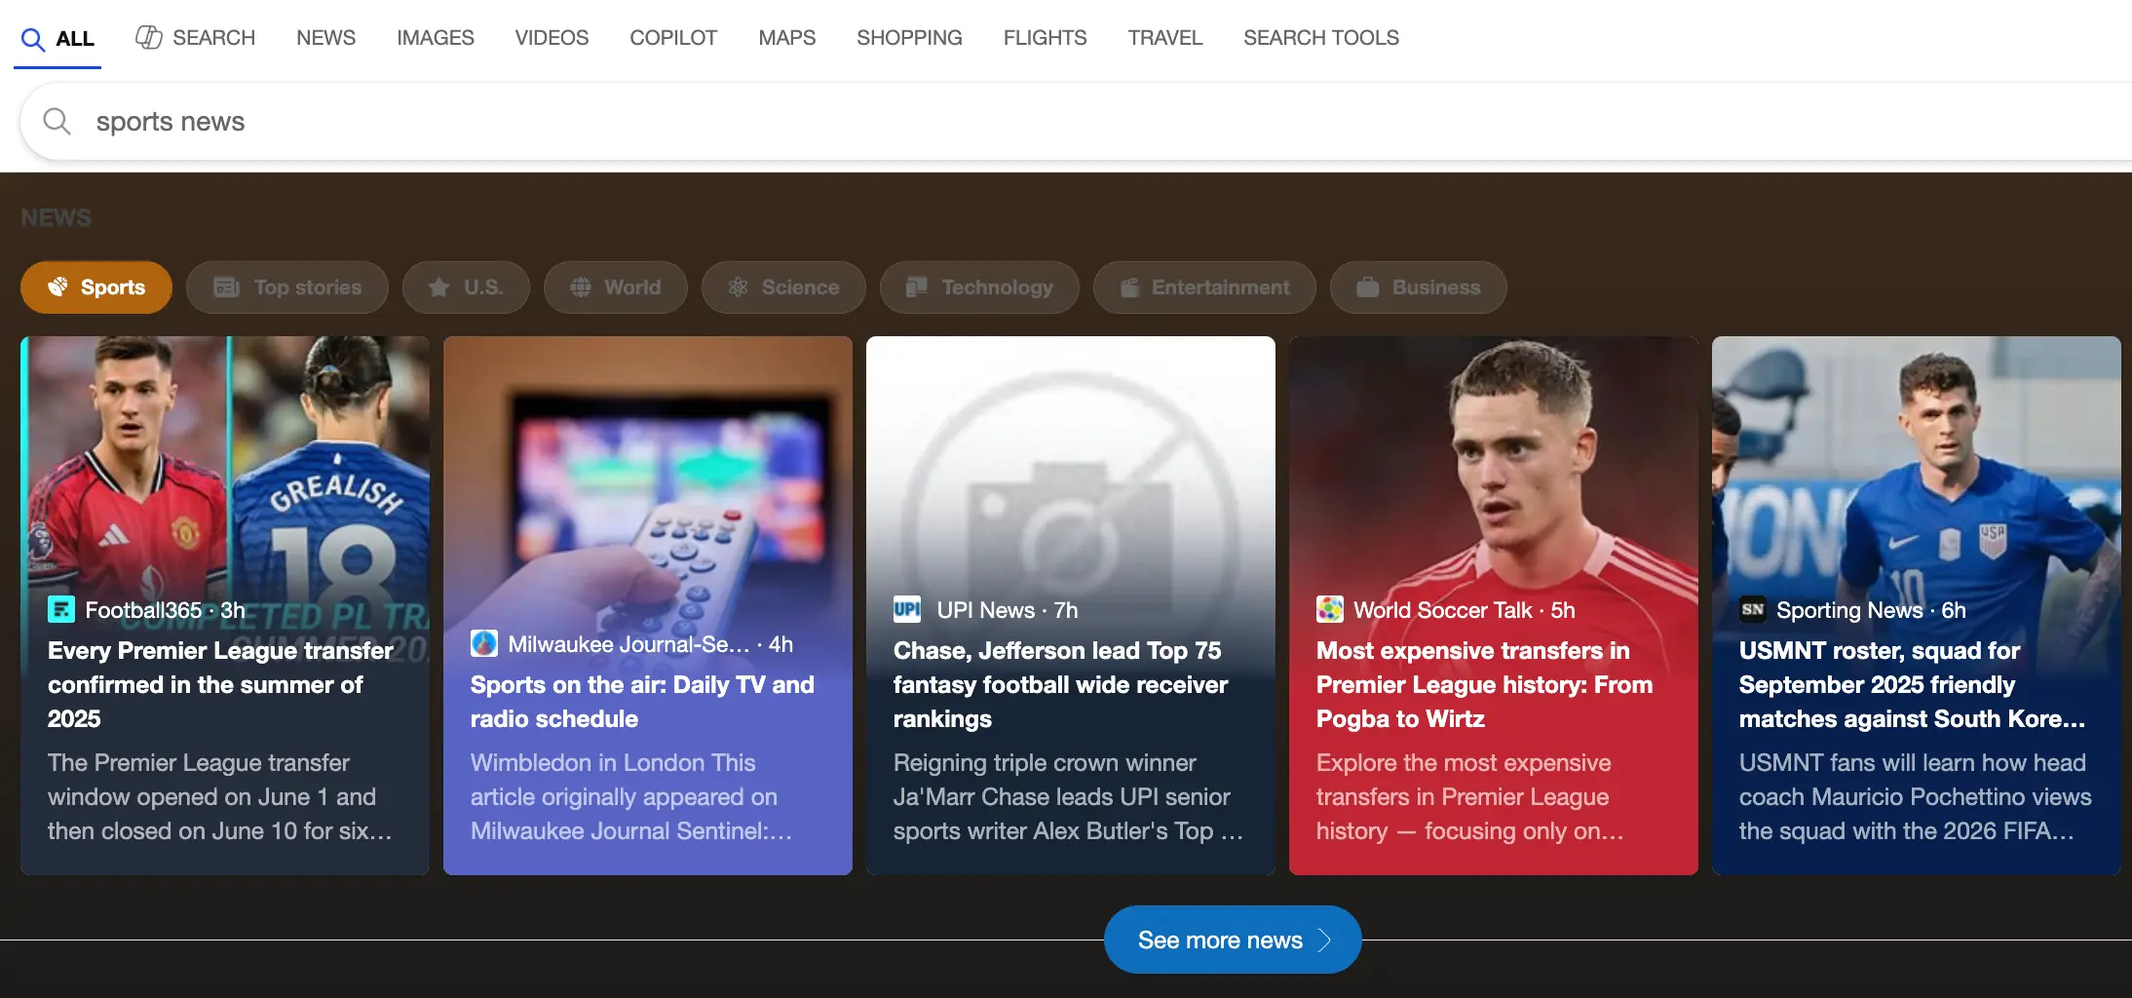Click 'The Premier League transfer window opened' snippet
Screen dimensions: 2132x998
pos(219,797)
